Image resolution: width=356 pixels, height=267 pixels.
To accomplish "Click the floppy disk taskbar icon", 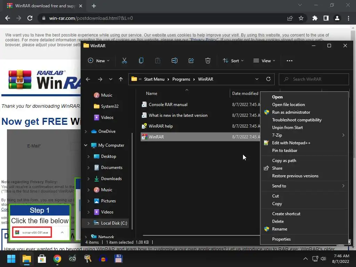I will pyautogui.click(x=119, y=259).
